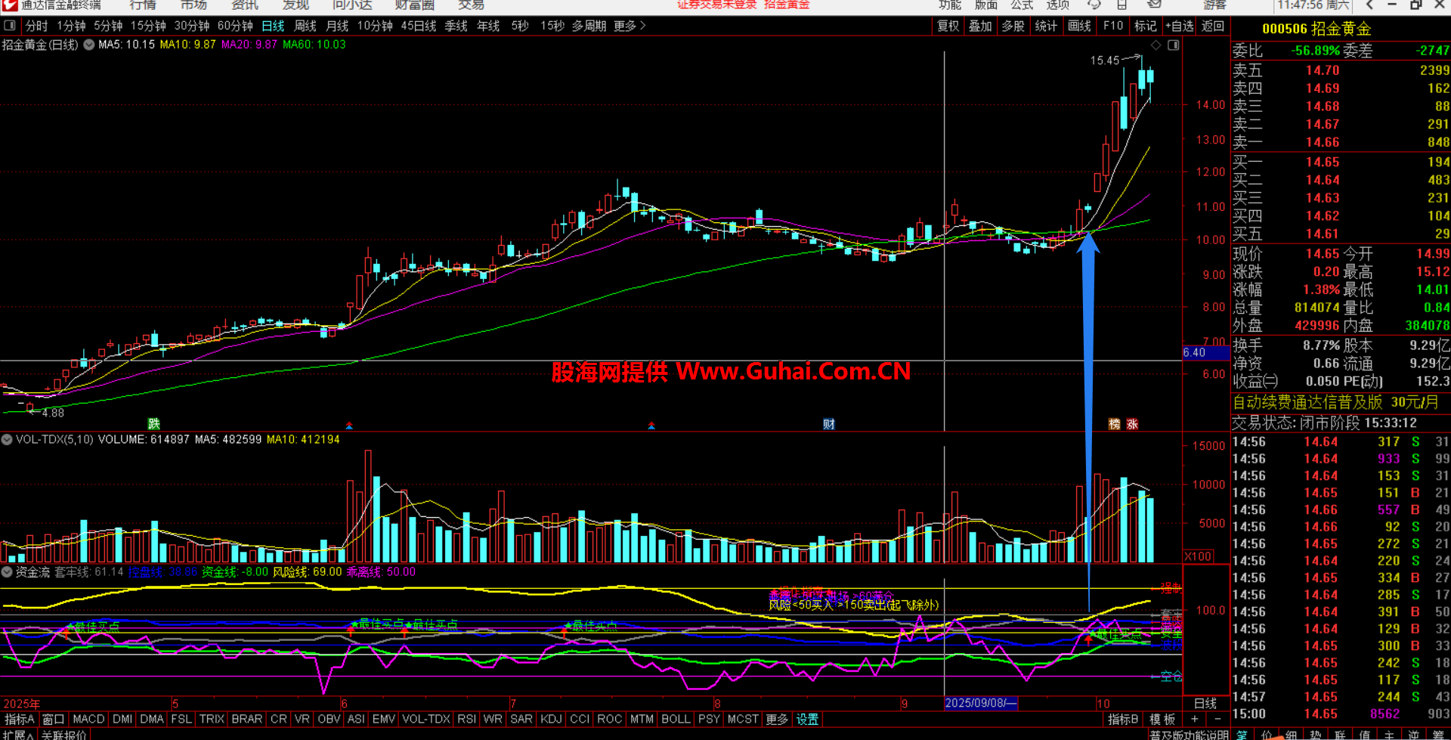Click the 财 marker on the chart baseline
Screen dimensions: 1451x740
829,424
